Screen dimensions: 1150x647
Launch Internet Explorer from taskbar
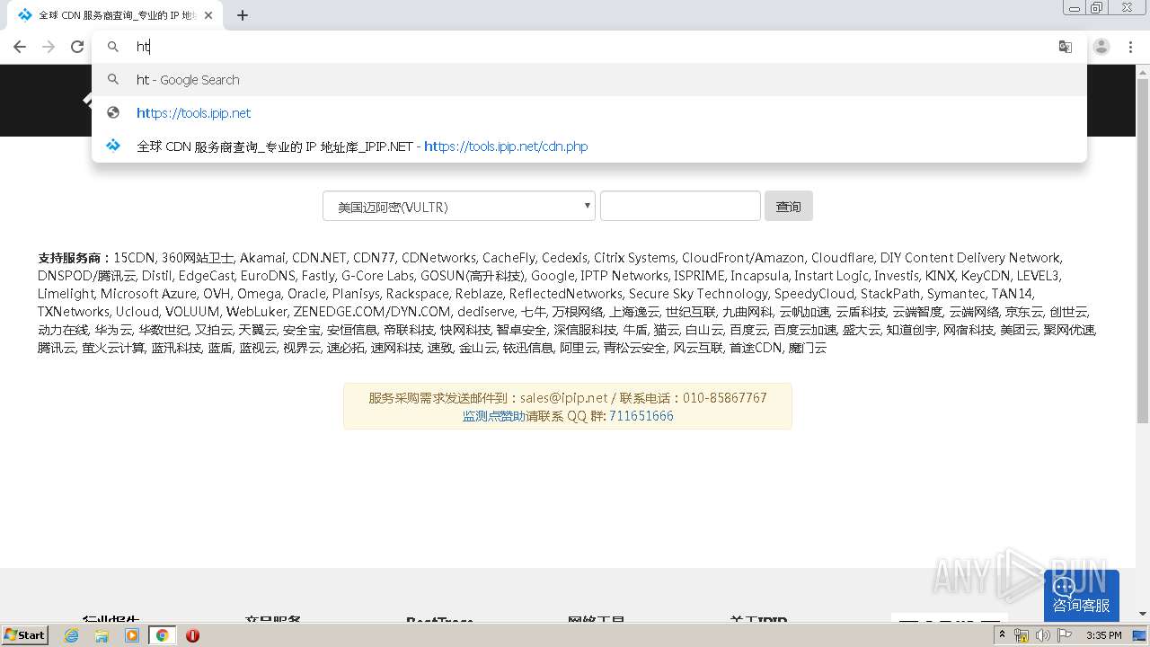pos(72,635)
